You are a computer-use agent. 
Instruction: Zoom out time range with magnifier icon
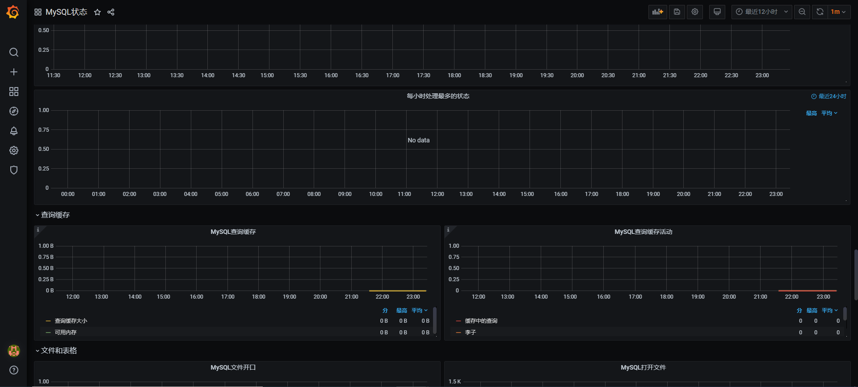point(802,12)
